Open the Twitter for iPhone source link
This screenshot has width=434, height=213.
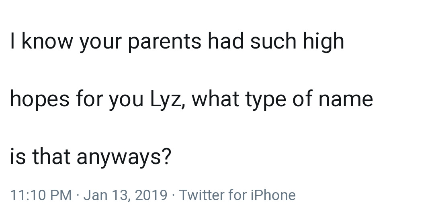tap(237, 195)
